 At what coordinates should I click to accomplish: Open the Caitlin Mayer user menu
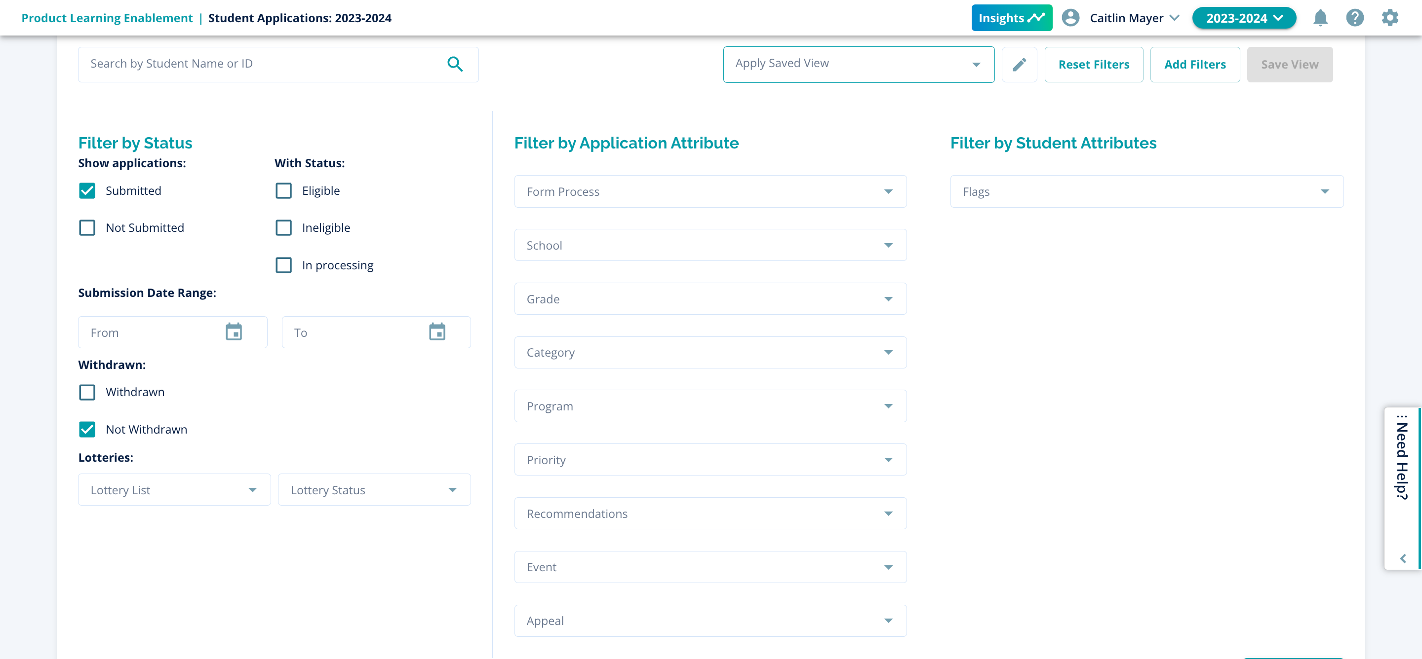(1133, 18)
